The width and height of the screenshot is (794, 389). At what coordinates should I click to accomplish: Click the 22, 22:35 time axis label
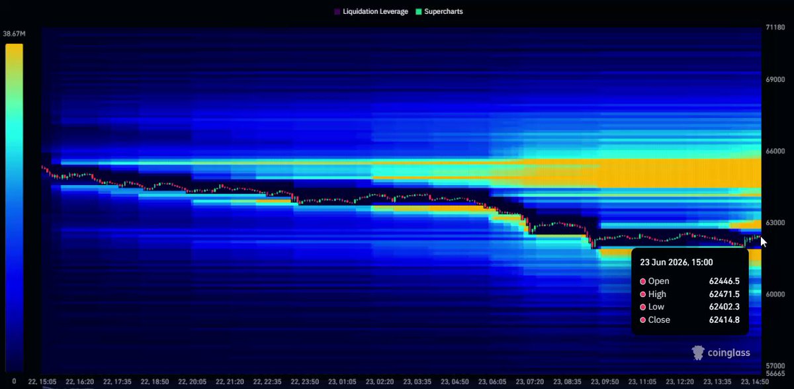(268, 382)
